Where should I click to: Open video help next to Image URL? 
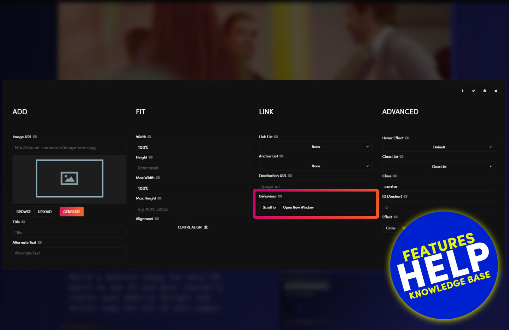[x=35, y=137]
